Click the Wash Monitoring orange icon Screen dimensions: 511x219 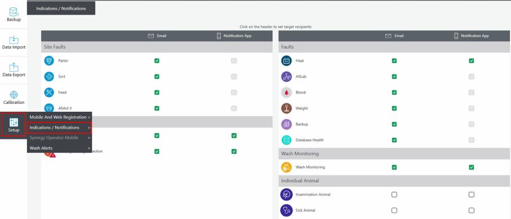click(x=286, y=167)
